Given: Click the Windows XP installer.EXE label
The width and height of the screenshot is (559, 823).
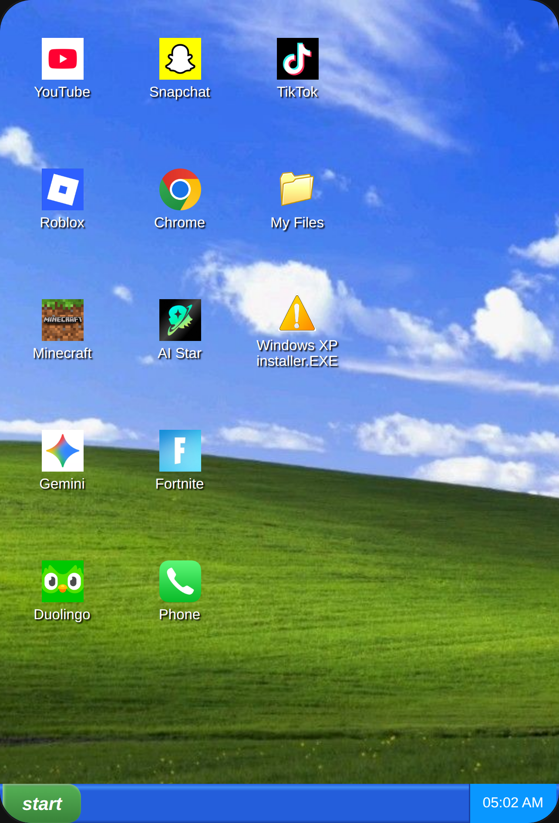Looking at the screenshot, I should (x=297, y=353).
